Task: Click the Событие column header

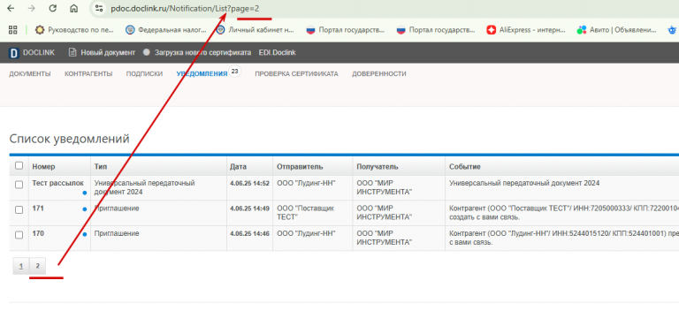Action: point(465,167)
